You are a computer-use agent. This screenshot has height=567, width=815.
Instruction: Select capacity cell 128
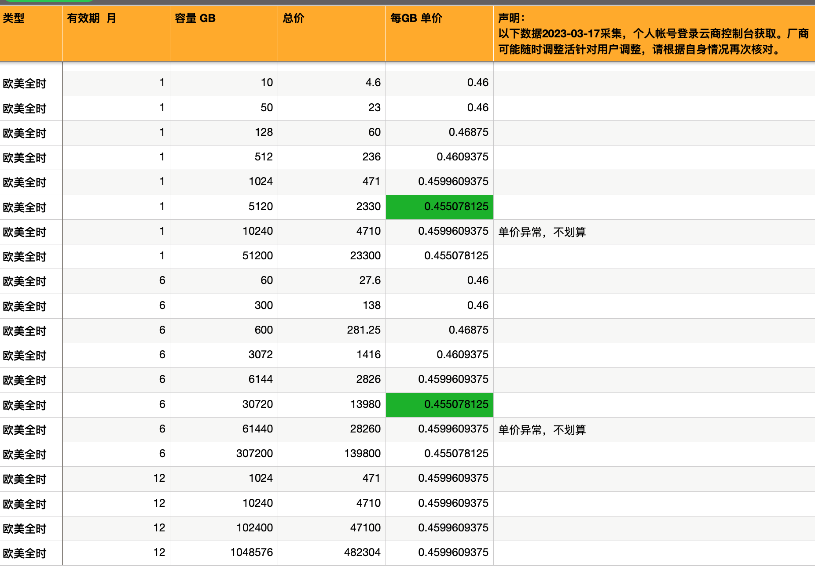[x=224, y=133]
